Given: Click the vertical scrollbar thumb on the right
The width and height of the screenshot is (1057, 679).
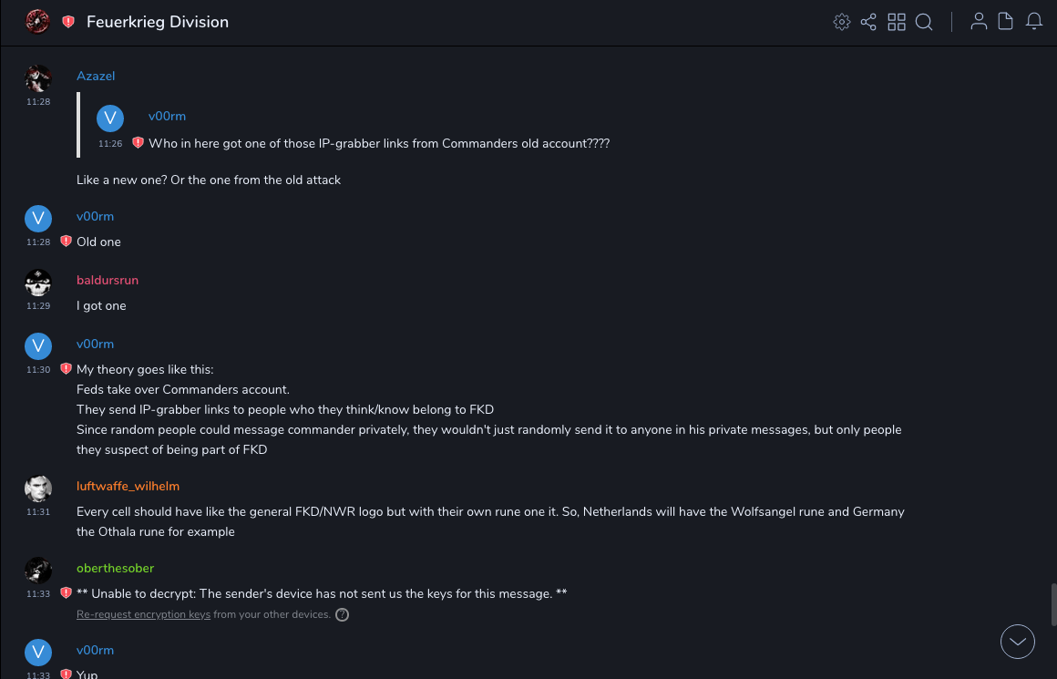Looking at the screenshot, I should point(1052,603).
